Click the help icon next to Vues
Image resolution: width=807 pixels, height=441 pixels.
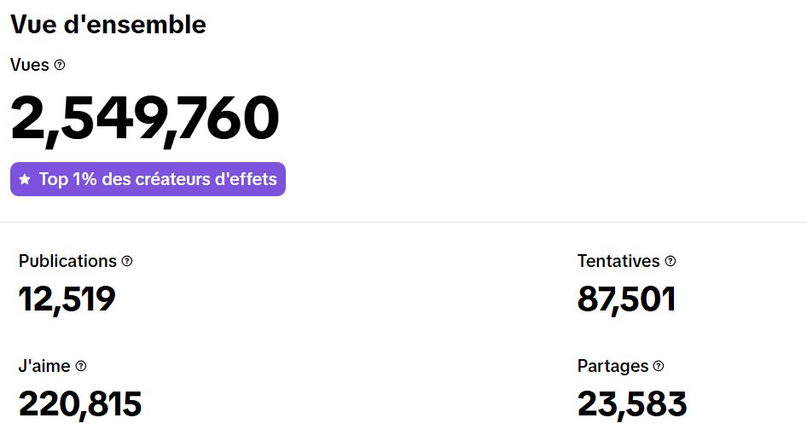pyautogui.click(x=60, y=65)
